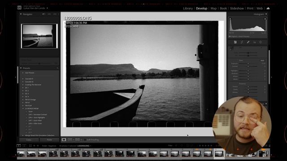
Task: Adjust the Clarity slider handle
Action: pyautogui.click(x=248, y=89)
